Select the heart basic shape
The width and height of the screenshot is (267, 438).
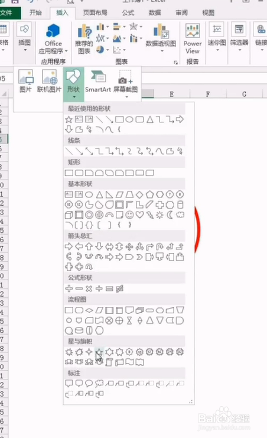(139, 215)
